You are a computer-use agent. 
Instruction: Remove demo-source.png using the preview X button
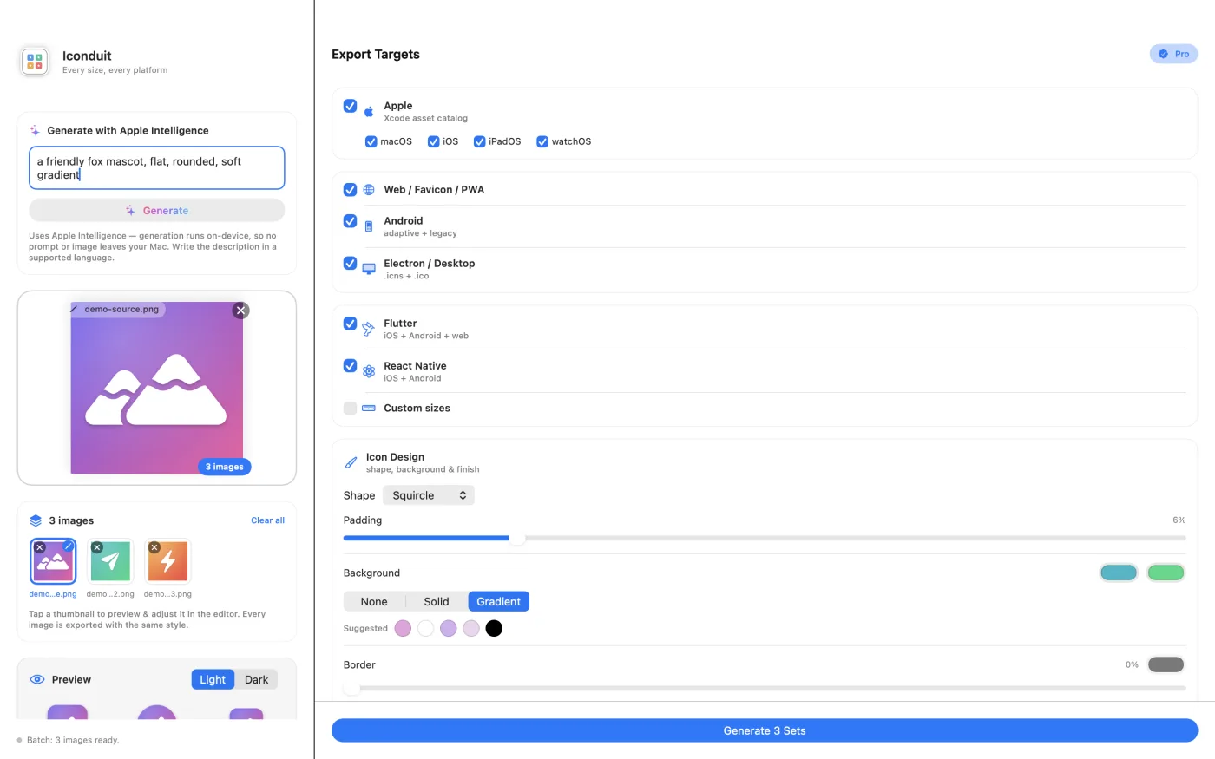click(x=241, y=310)
